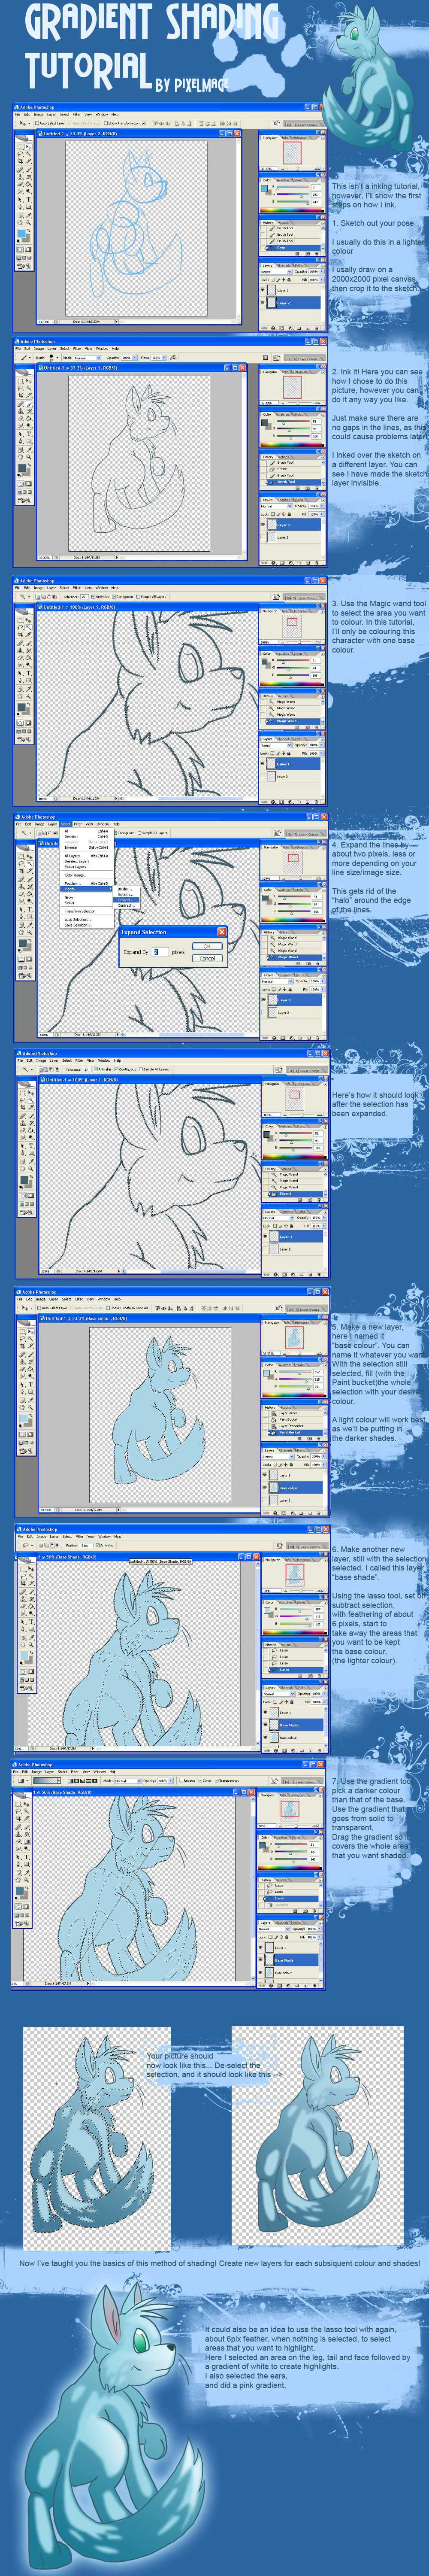Hide Layer 1 via eye icon, step 1 screenshot
The width and height of the screenshot is (429, 2576).
[x=263, y=290]
